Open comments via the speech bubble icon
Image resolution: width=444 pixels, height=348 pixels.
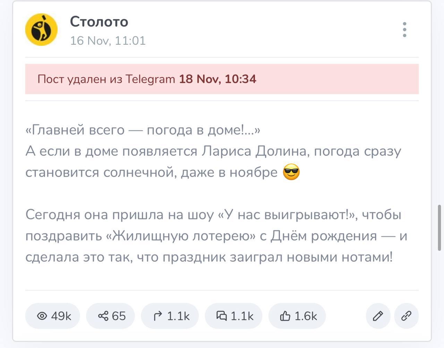click(x=222, y=316)
